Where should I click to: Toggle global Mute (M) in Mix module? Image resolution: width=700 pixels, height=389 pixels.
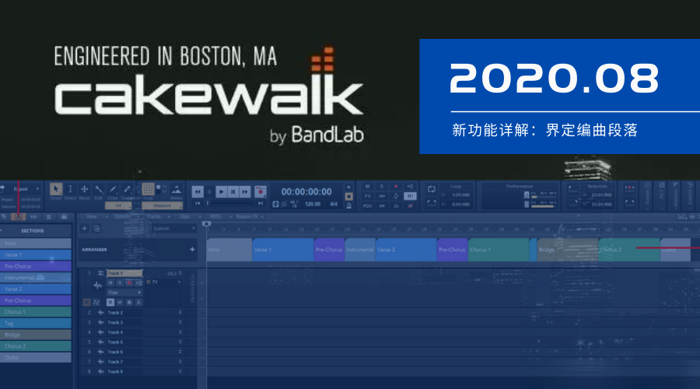coord(367,187)
